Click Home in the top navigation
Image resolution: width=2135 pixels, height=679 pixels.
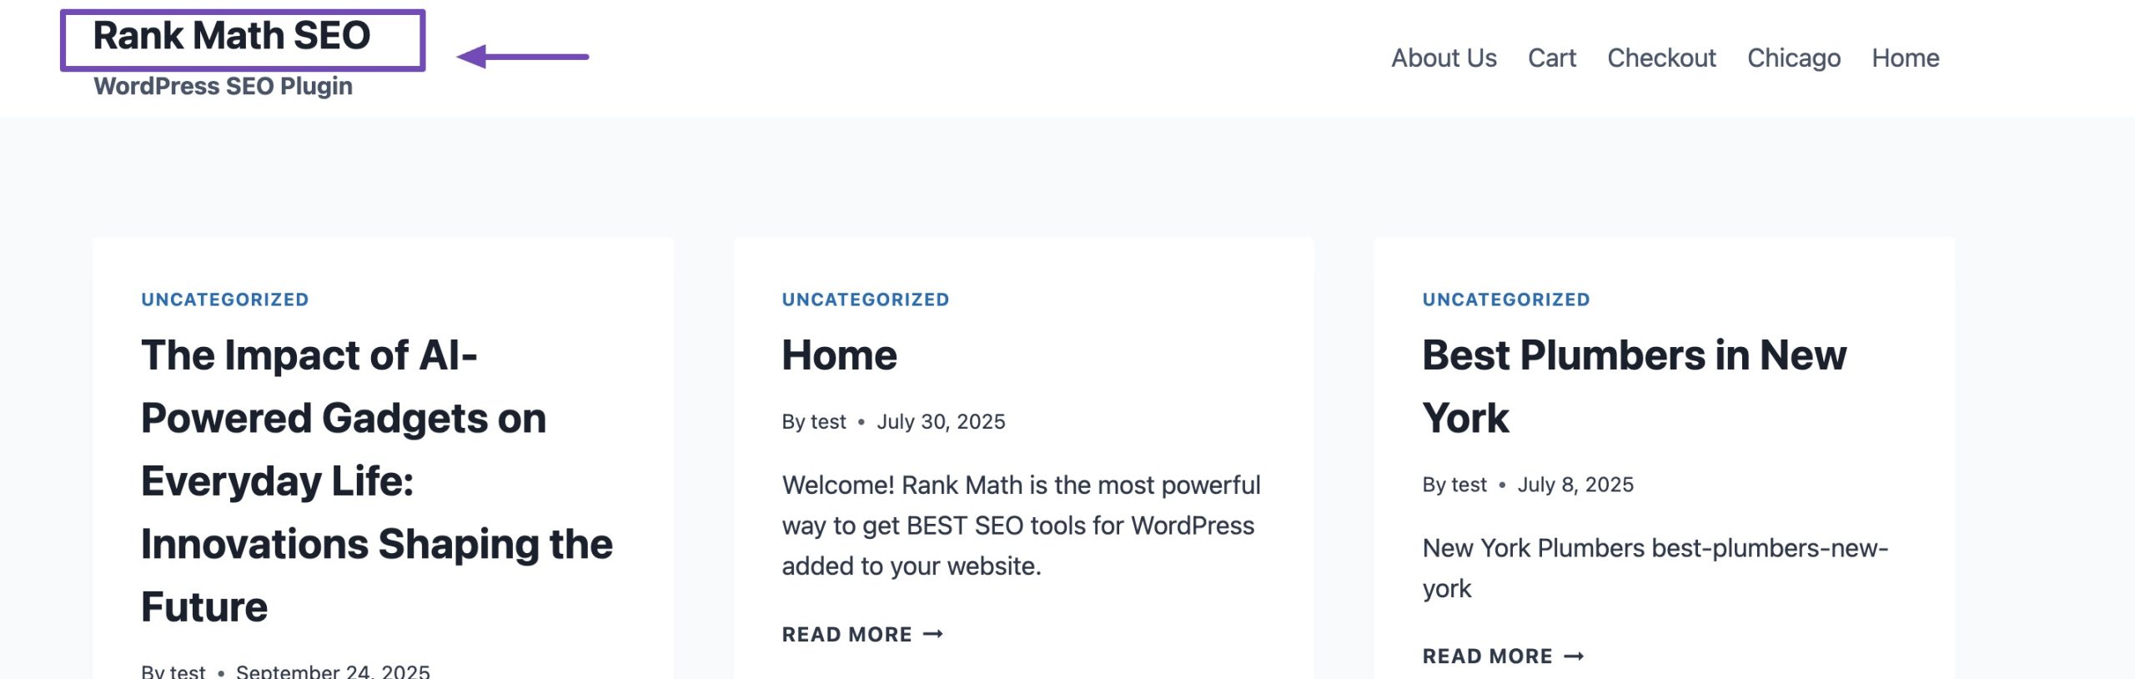(1905, 58)
